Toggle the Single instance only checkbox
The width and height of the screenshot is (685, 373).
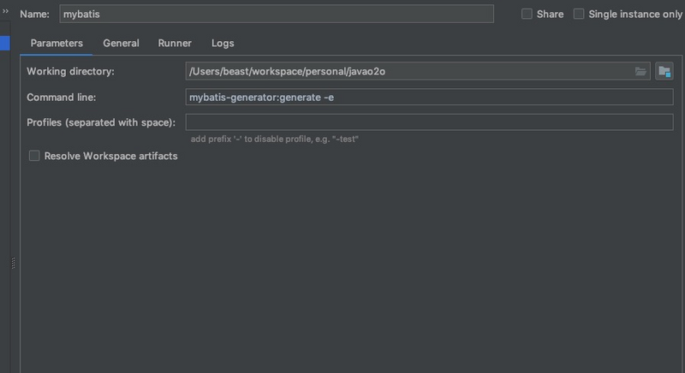(x=580, y=14)
